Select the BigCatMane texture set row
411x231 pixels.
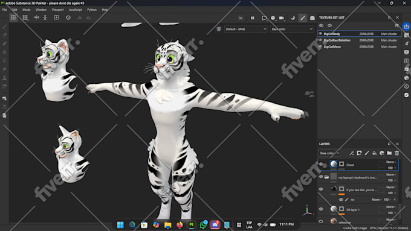point(359,46)
